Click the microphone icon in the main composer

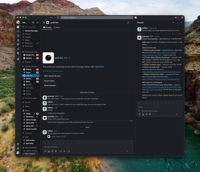pyautogui.click(x=64, y=151)
